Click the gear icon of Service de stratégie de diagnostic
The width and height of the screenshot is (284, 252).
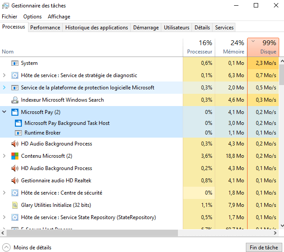[14, 75]
